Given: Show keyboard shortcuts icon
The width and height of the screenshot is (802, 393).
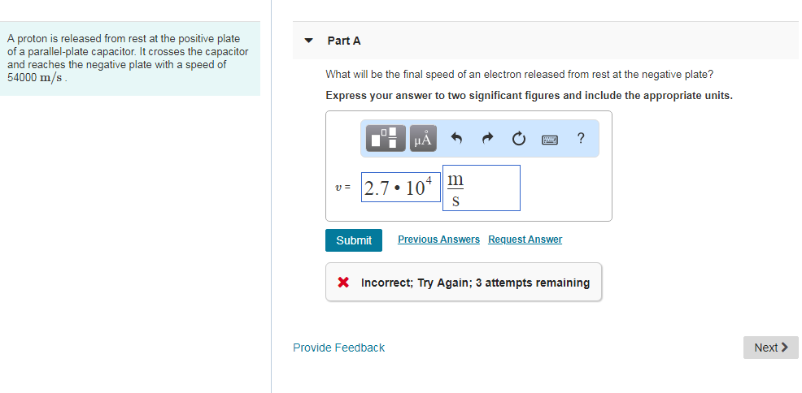Looking at the screenshot, I should tap(550, 139).
